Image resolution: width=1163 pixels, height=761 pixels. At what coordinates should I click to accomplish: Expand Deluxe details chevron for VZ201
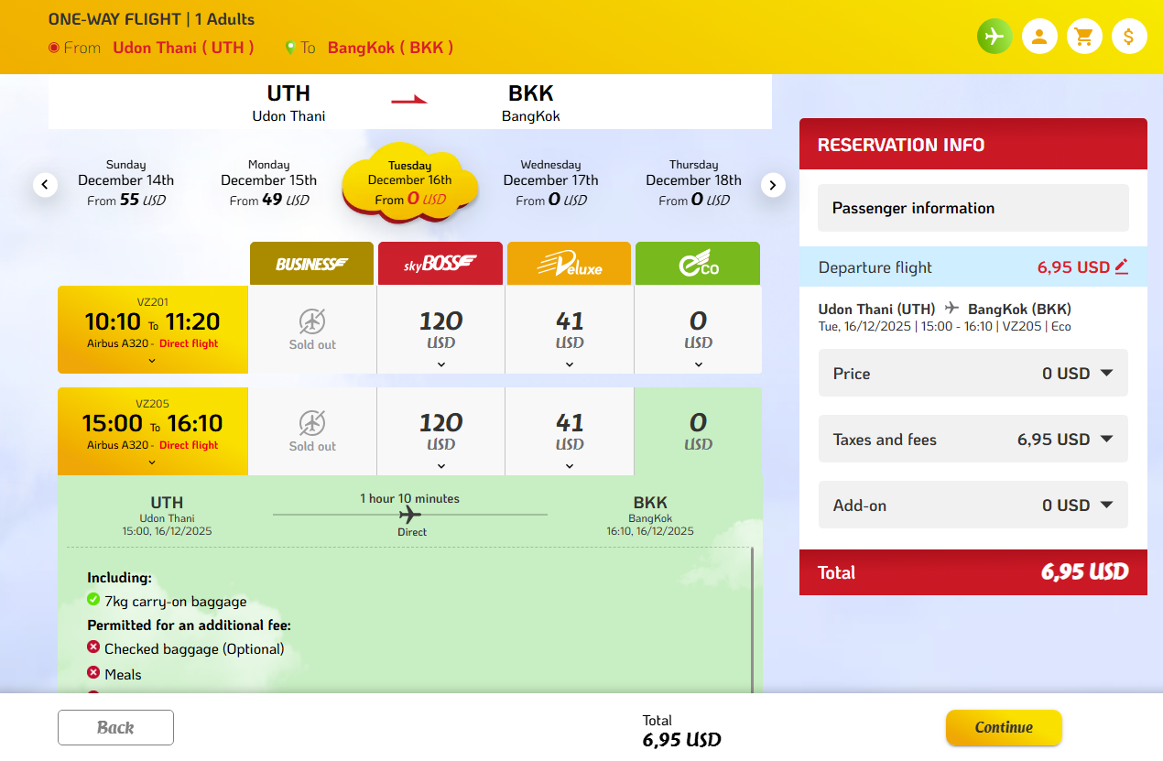[x=570, y=364]
